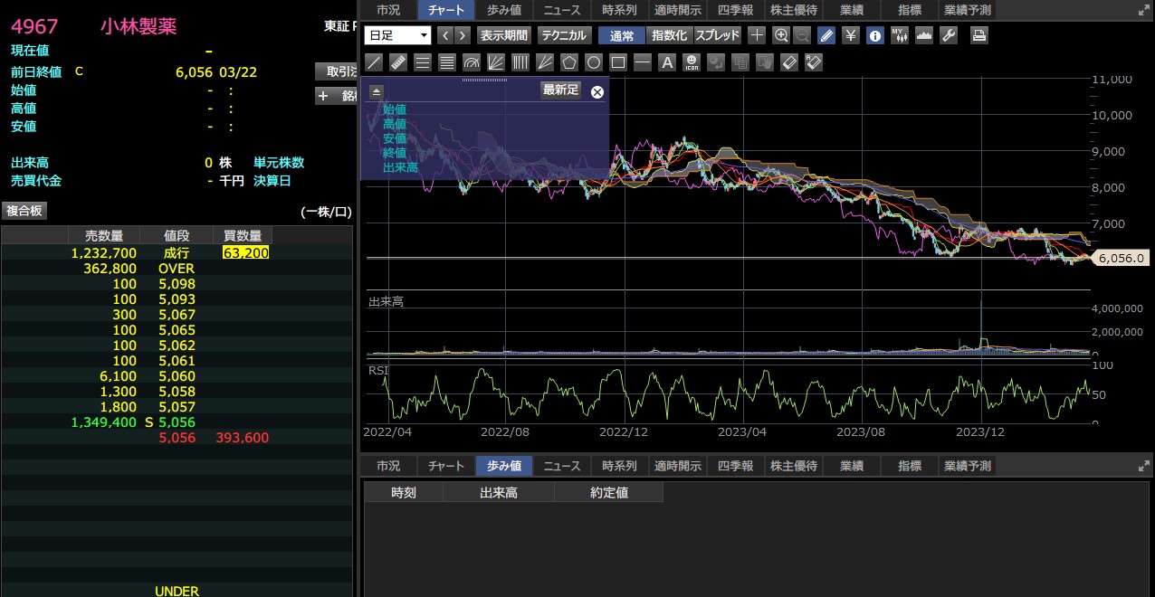The height and width of the screenshot is (597, 1155).
Task: Click the 5,060 sell price row
Action: pos(177,376)
